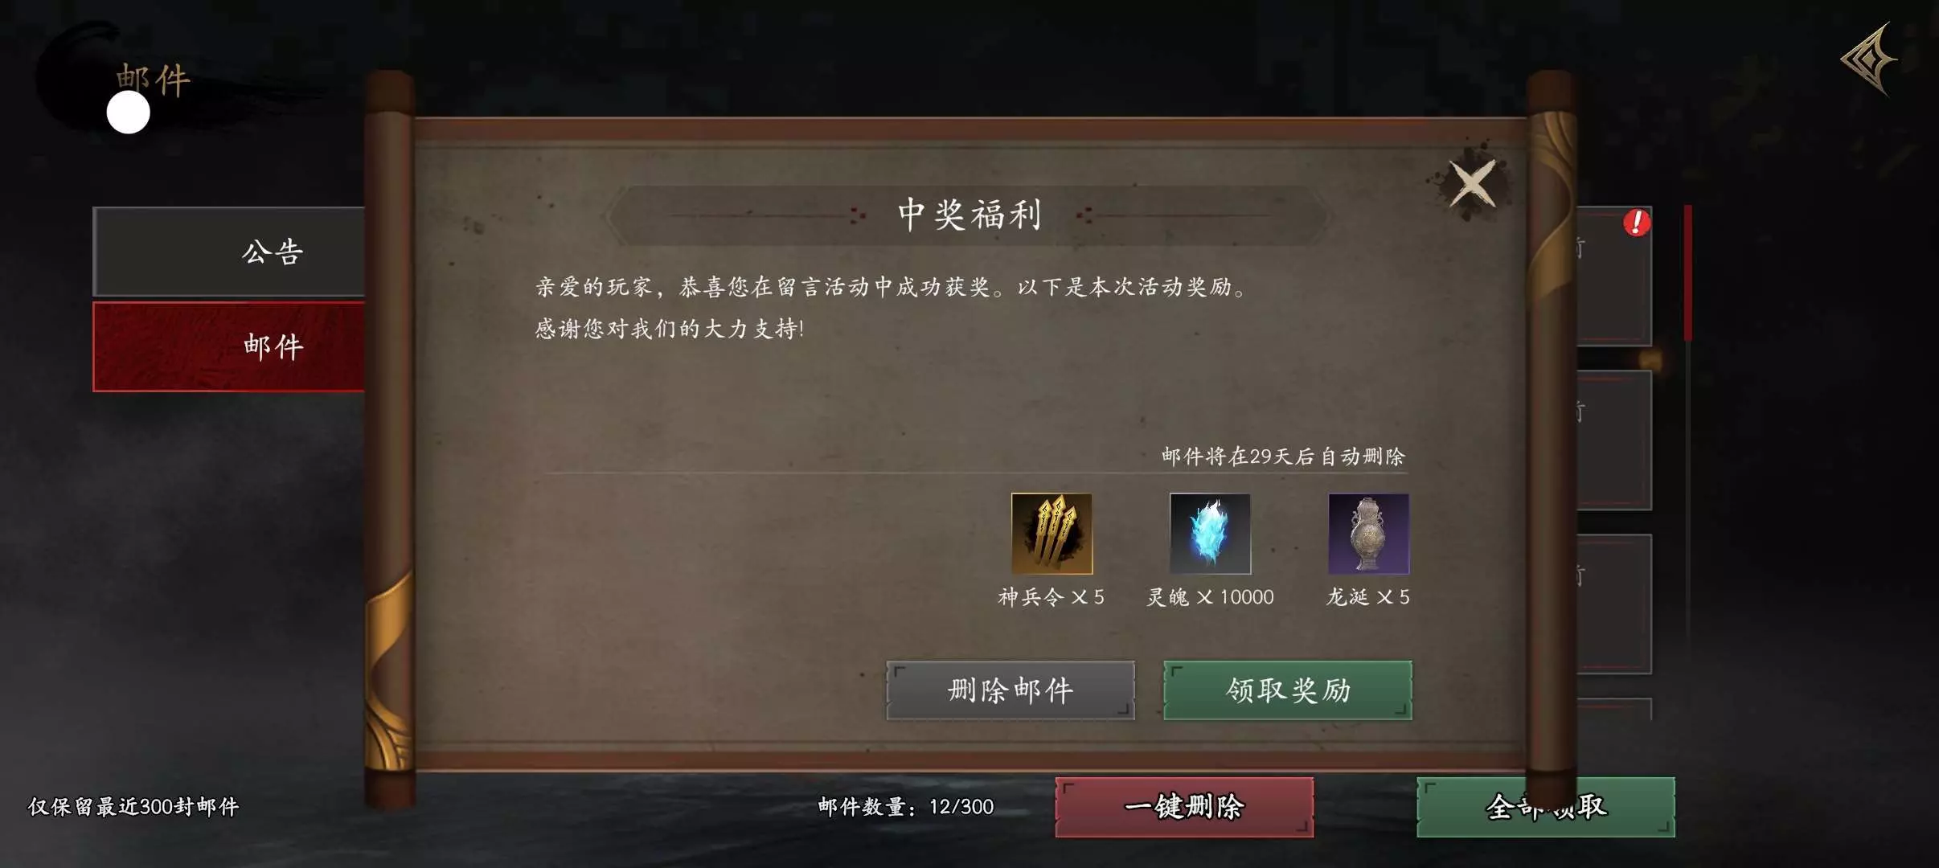Click the back arrow icon at top right
The height and width of the screenshot is (868, 1939).
1871,59
